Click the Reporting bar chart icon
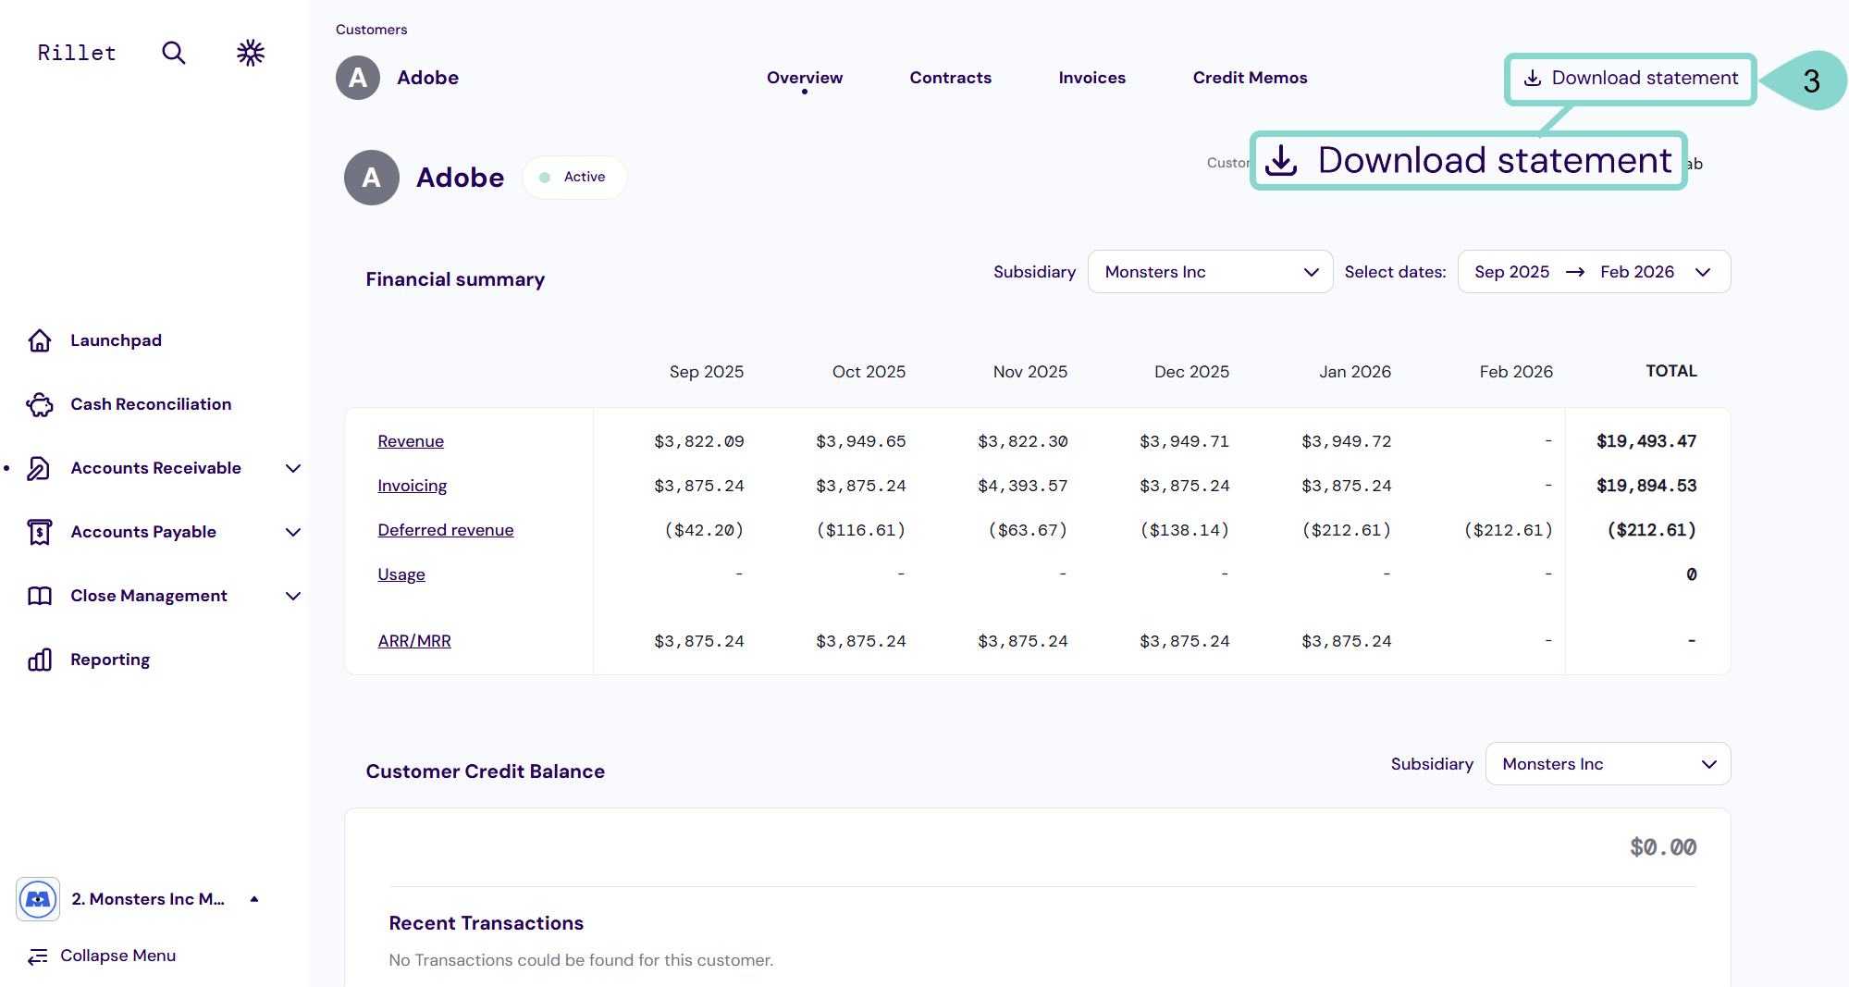 40,660
